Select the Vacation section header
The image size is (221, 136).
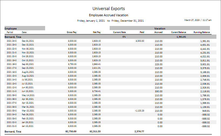pyautogui.click(x=160, y=28)
